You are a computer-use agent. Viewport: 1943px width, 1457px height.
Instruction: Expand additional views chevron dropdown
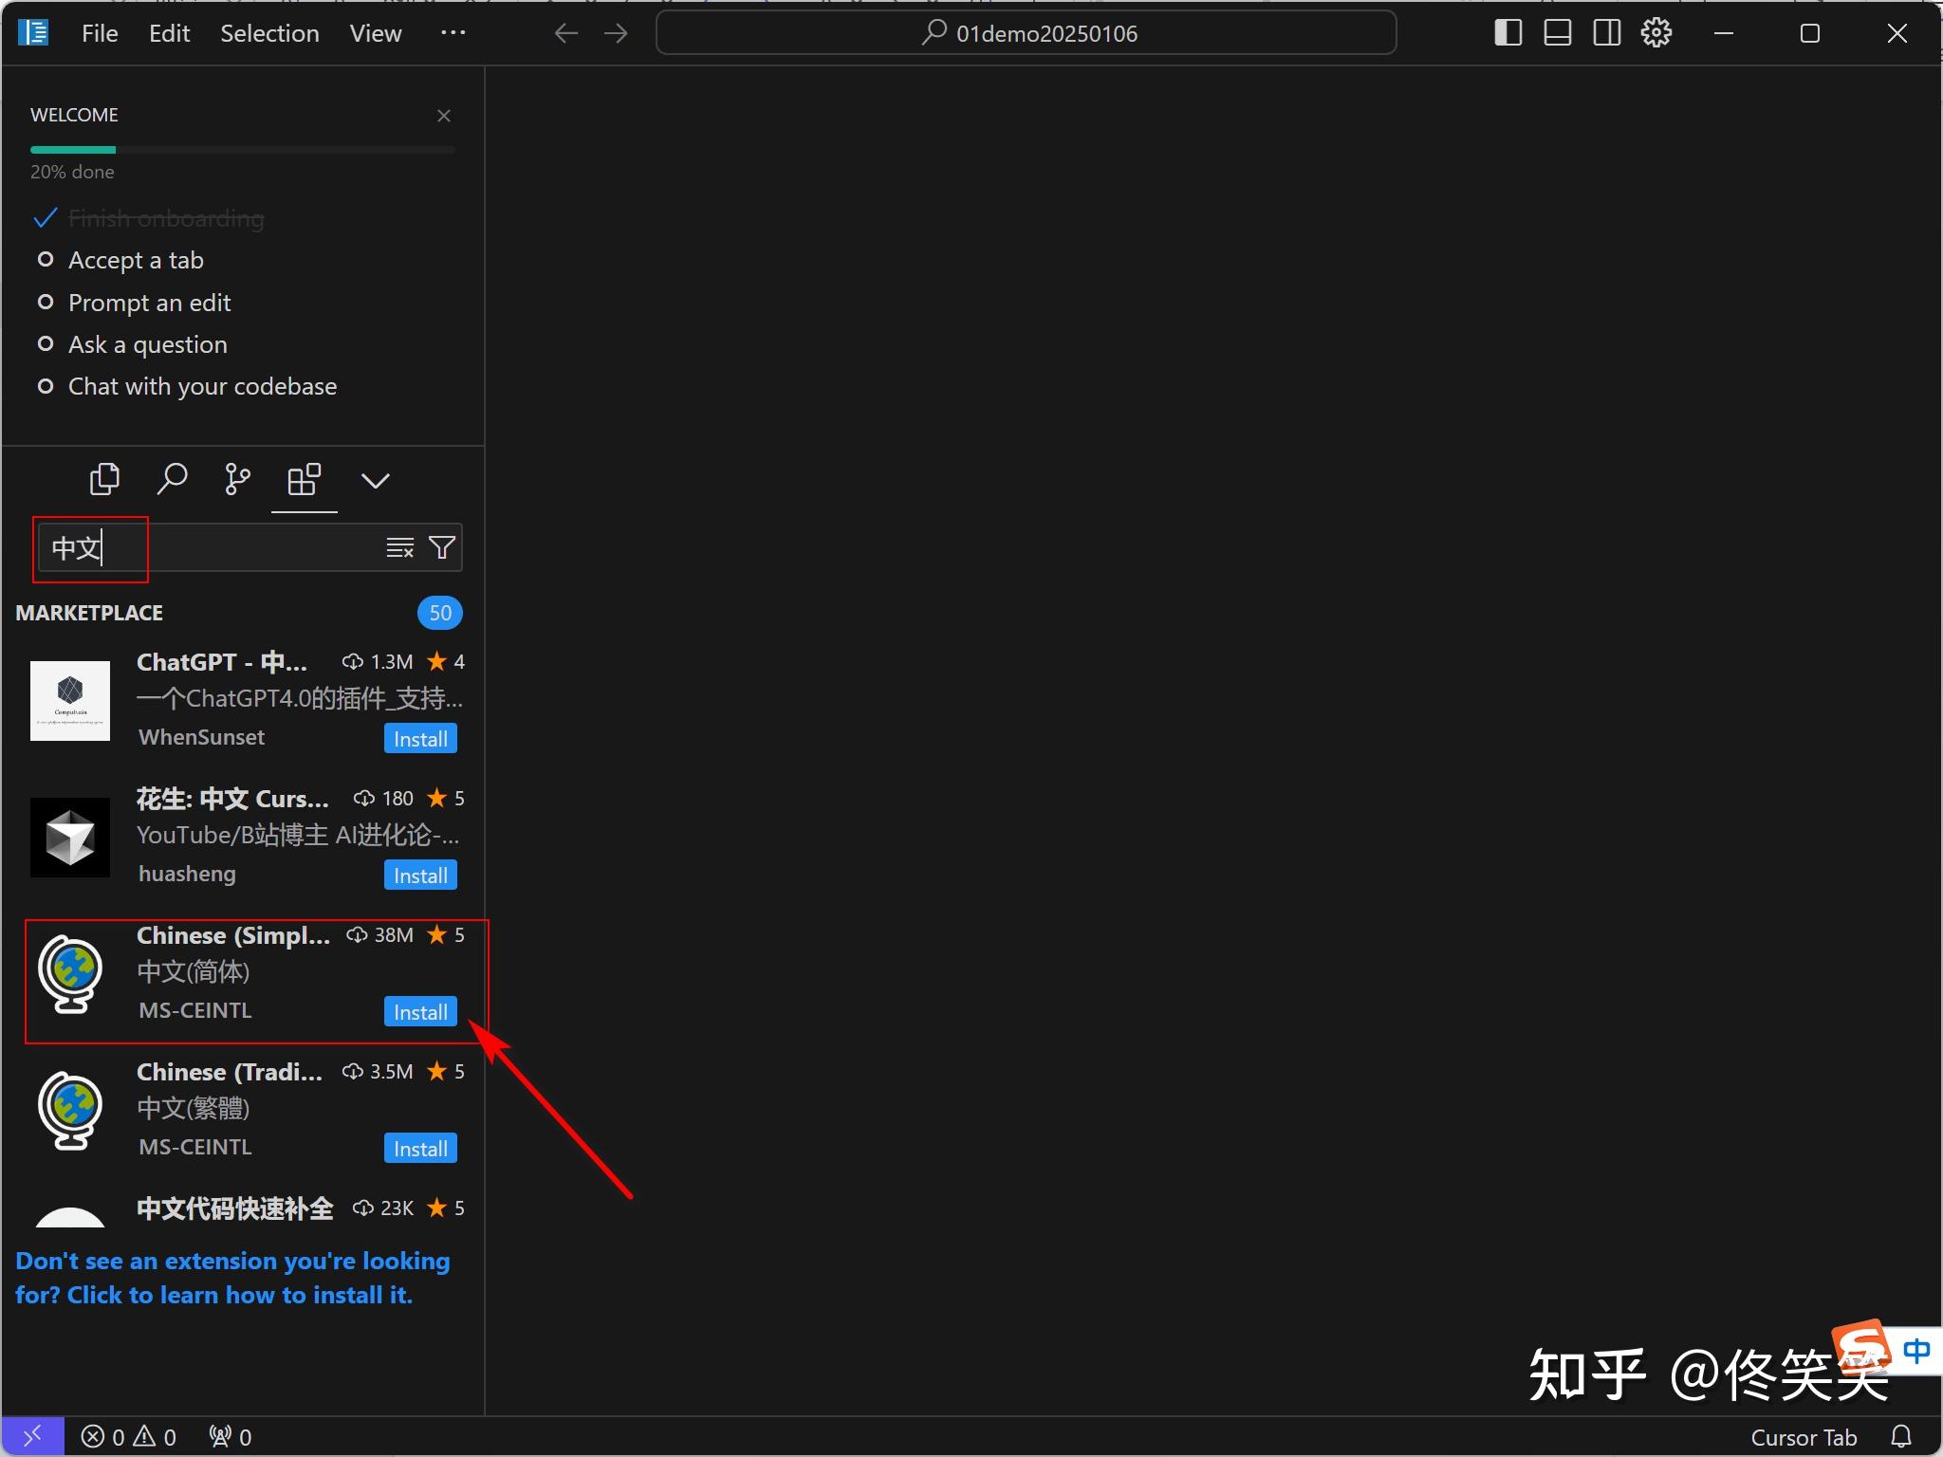[376, 480]
